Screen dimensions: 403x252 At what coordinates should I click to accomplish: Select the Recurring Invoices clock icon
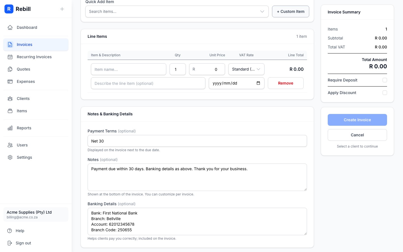coord(10,57)
